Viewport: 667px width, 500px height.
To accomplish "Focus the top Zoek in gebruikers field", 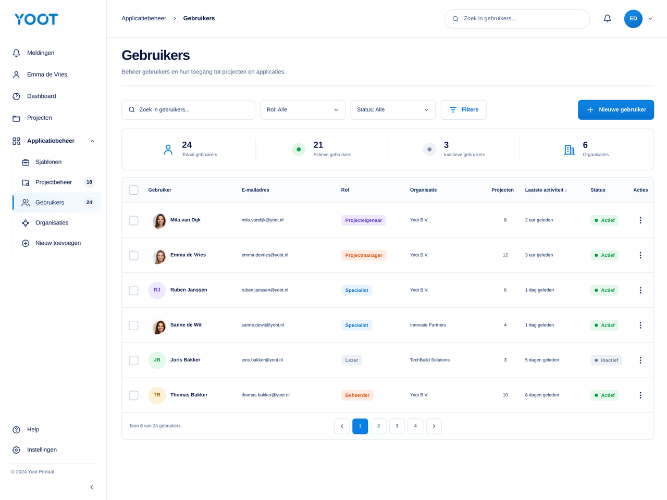I will tap(517, 19).
